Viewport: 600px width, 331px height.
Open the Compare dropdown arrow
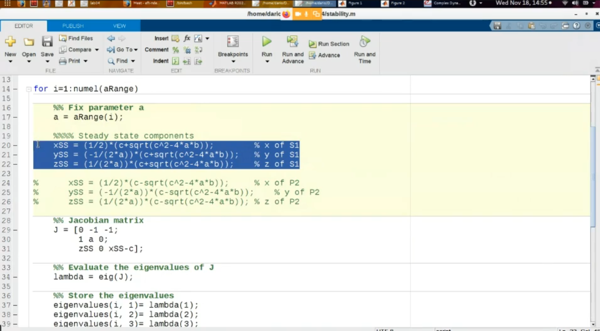(x=97, y=50)
